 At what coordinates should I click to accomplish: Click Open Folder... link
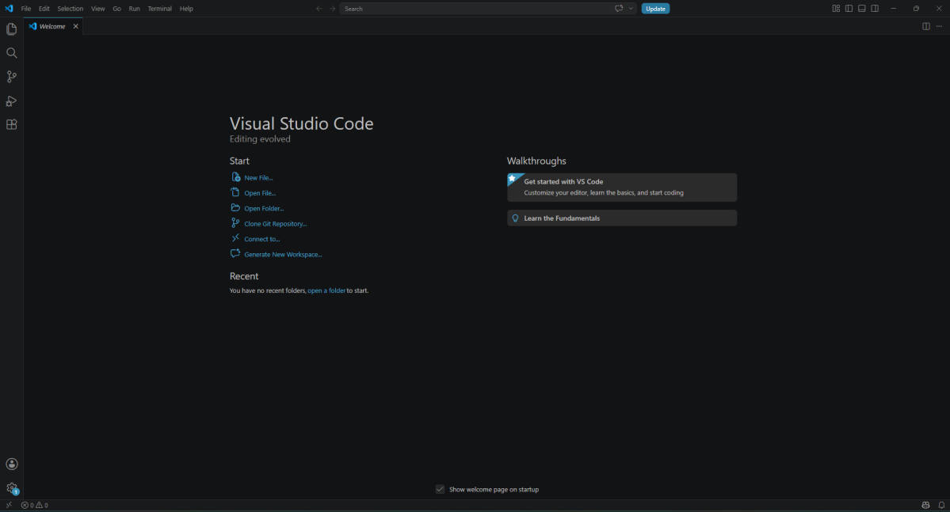[x=264, y=208]
